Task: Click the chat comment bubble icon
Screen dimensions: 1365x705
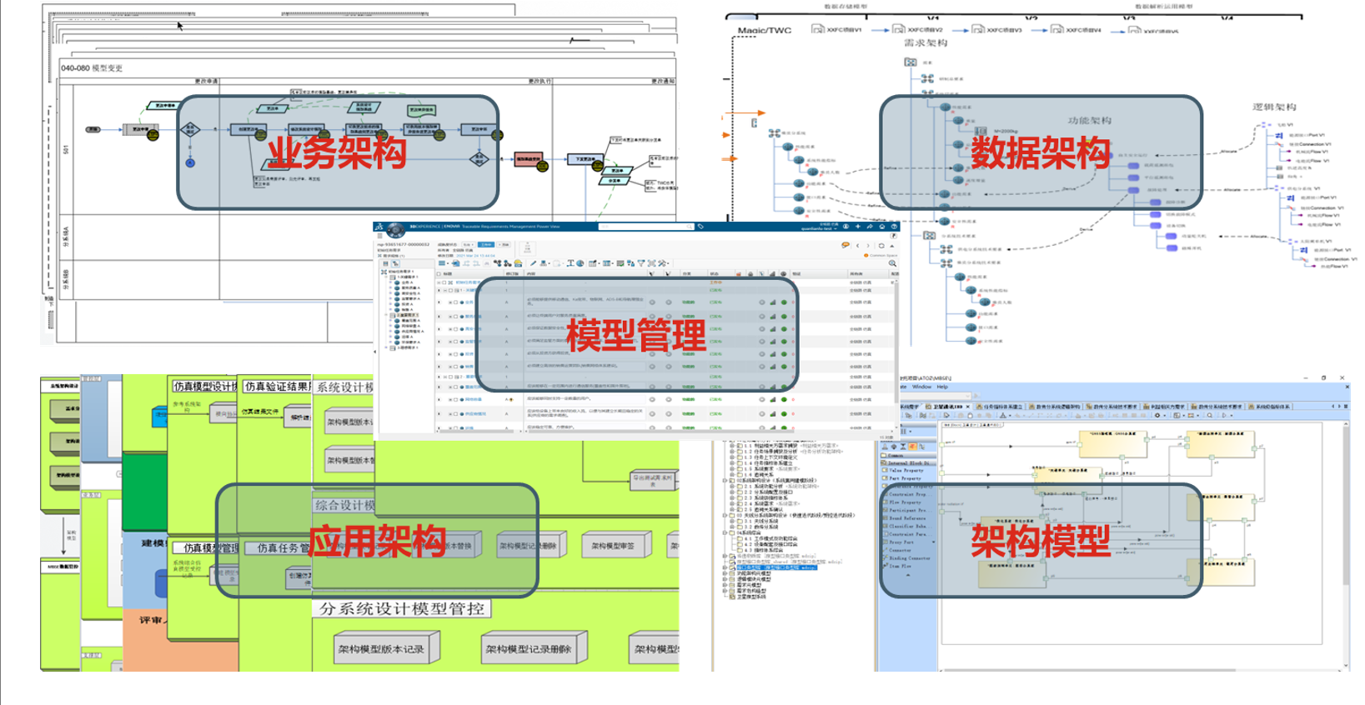Action: click(x=845, y=246)
